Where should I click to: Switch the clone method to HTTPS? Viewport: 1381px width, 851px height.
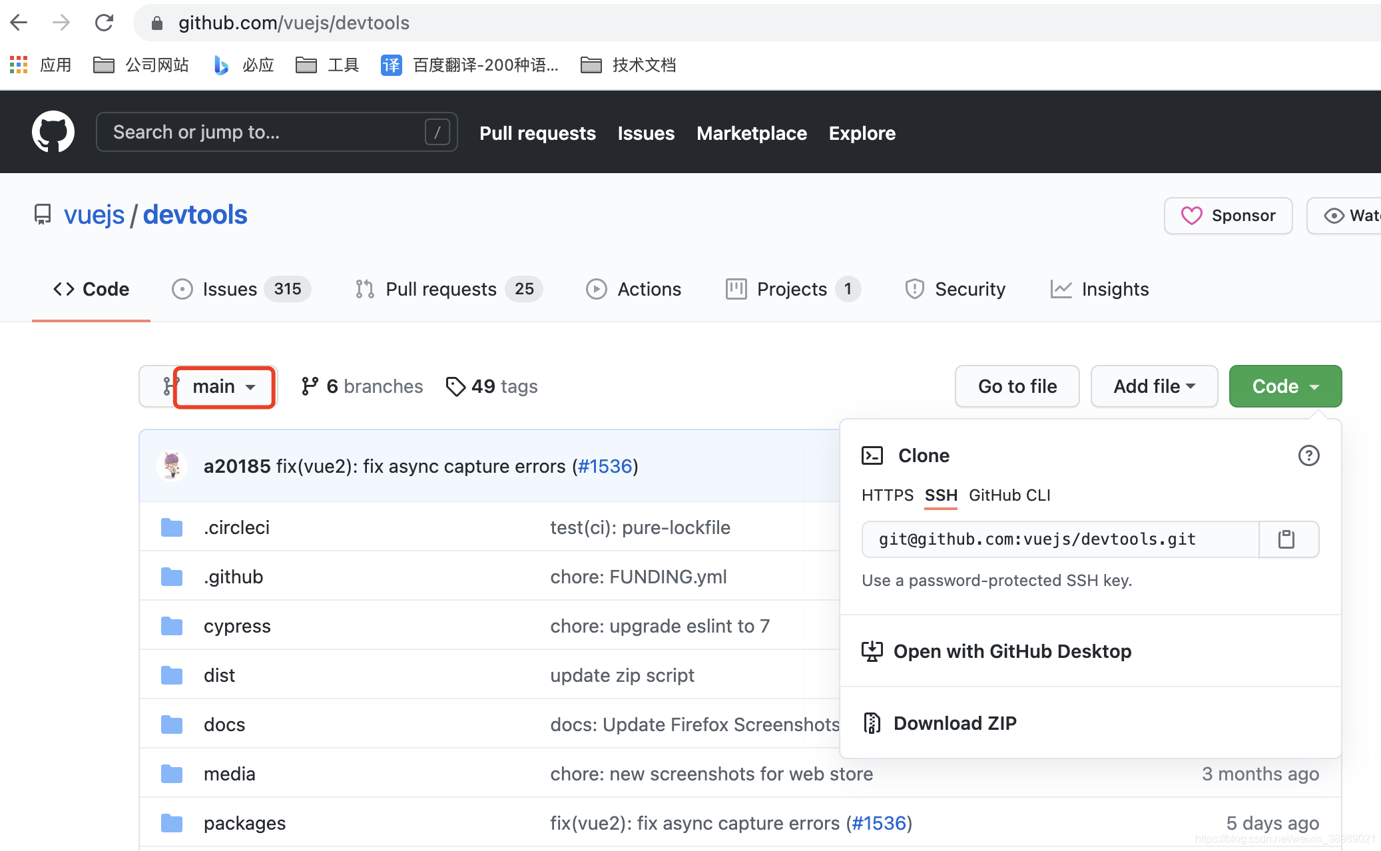(x=887, y=495)
